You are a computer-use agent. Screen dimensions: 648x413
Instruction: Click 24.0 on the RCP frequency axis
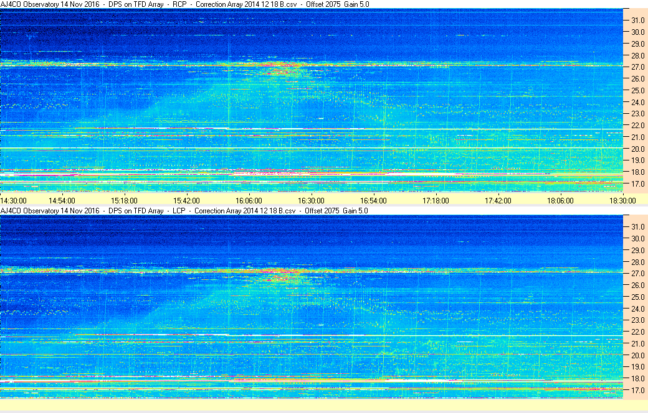[637, 102]
